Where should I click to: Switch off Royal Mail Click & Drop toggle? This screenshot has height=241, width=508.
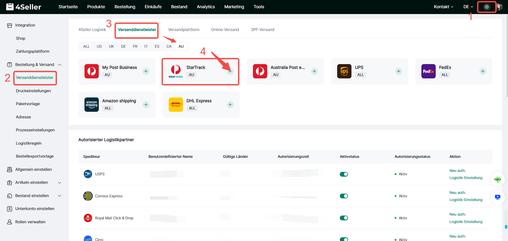pos(344,218)
